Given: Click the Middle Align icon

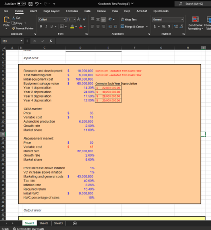Looking at the screenshot, I should tap(98, 19).
